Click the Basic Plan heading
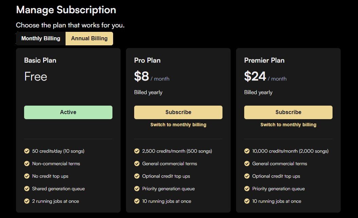 tap(40, 61)
